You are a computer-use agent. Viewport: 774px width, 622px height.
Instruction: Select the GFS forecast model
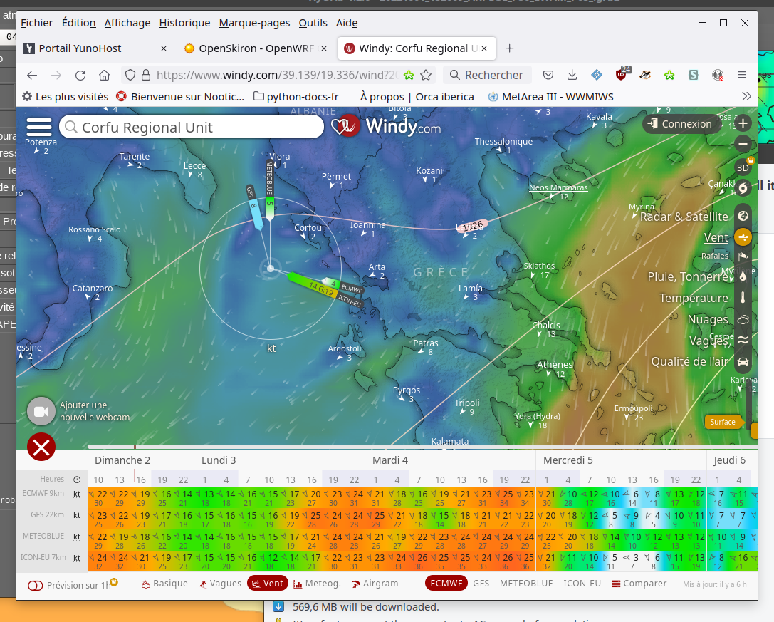(481, 584)
